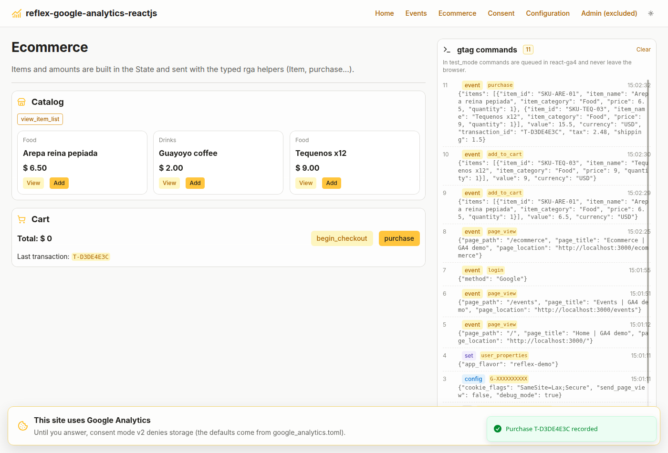
Task: Toggle the light/dark theme sun icon
Action: pyautogui.click(x=651, y=13)
